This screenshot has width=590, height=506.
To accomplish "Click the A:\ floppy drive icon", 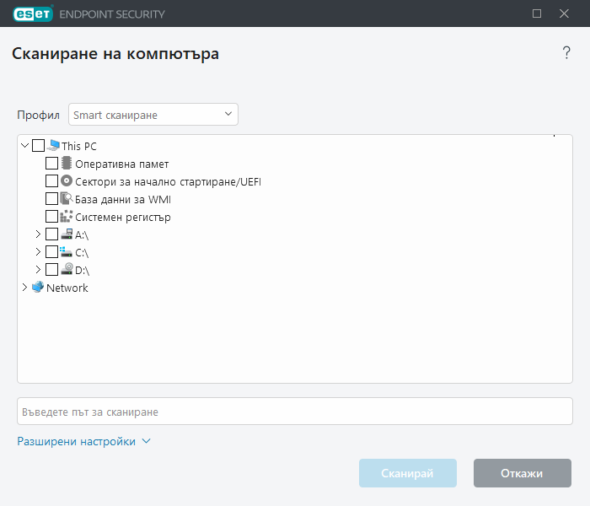I will tap(67, 234).
